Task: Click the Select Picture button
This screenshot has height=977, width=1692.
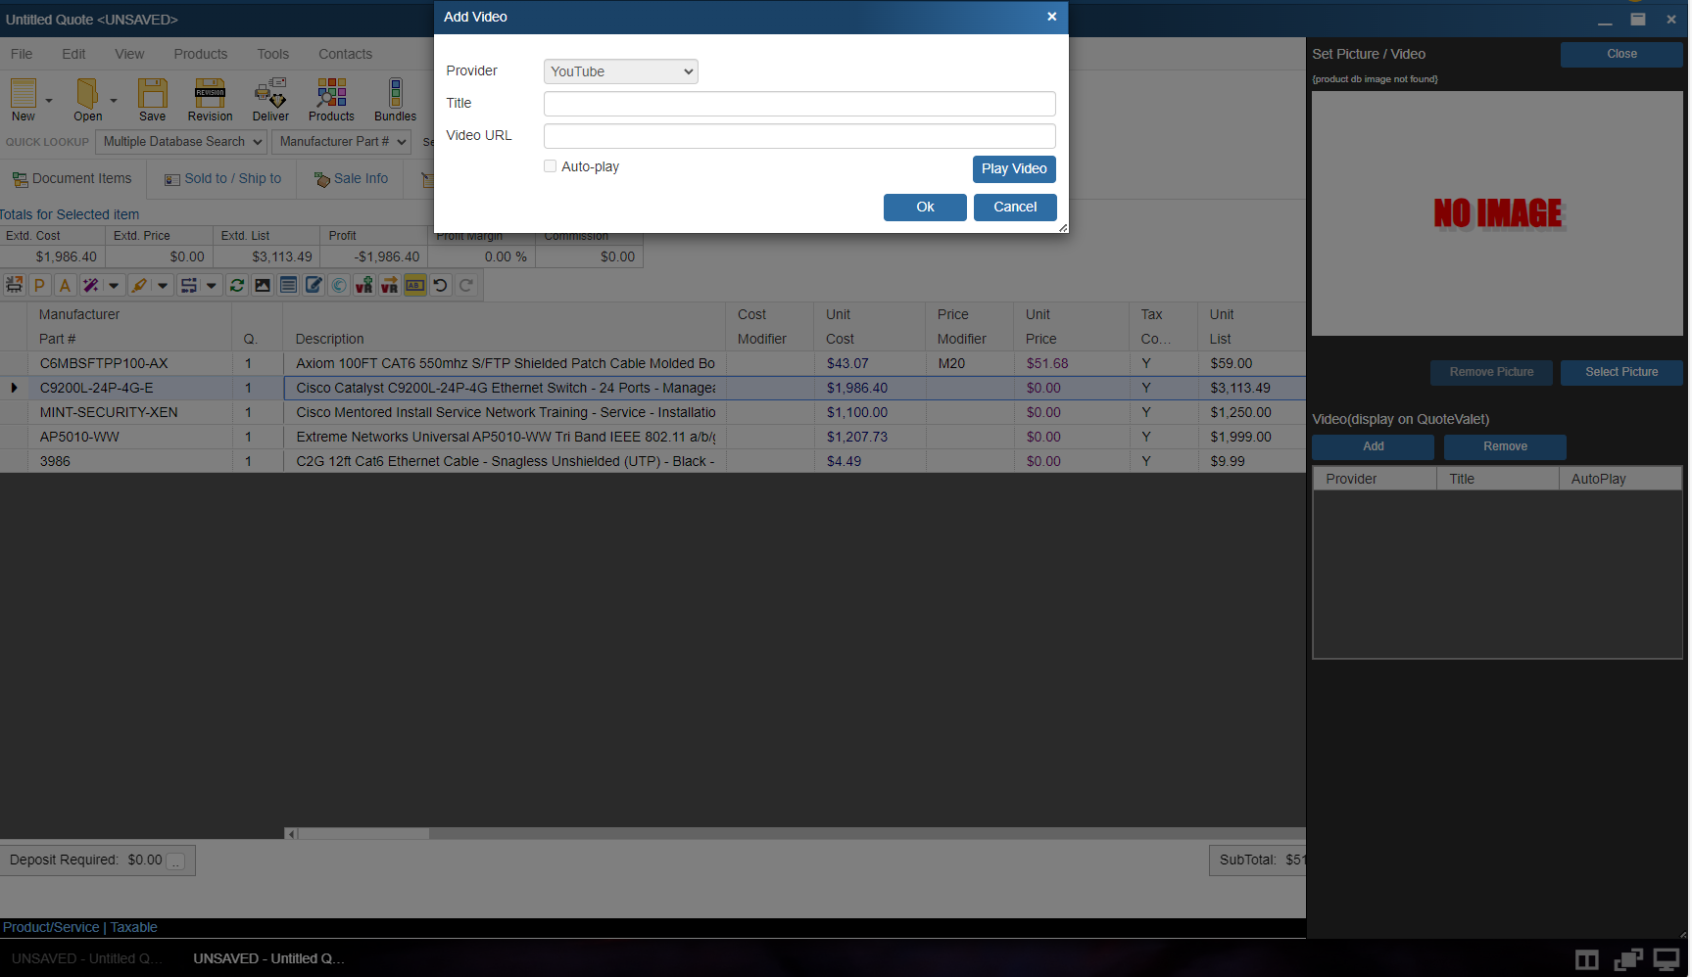Action: pyautogui.click(x=1621, y=372)
